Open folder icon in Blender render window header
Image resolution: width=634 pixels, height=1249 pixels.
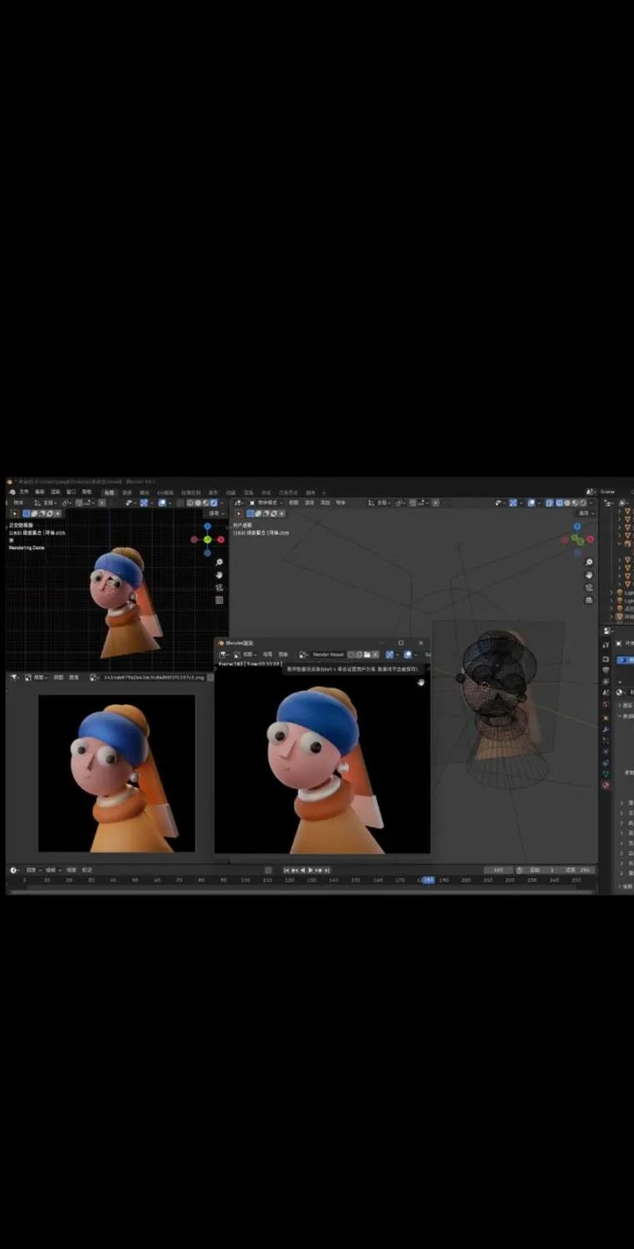tap(368, 654)
